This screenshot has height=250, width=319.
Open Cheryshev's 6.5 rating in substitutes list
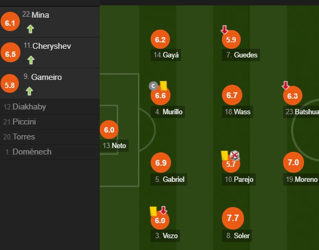tap(10, 53)
